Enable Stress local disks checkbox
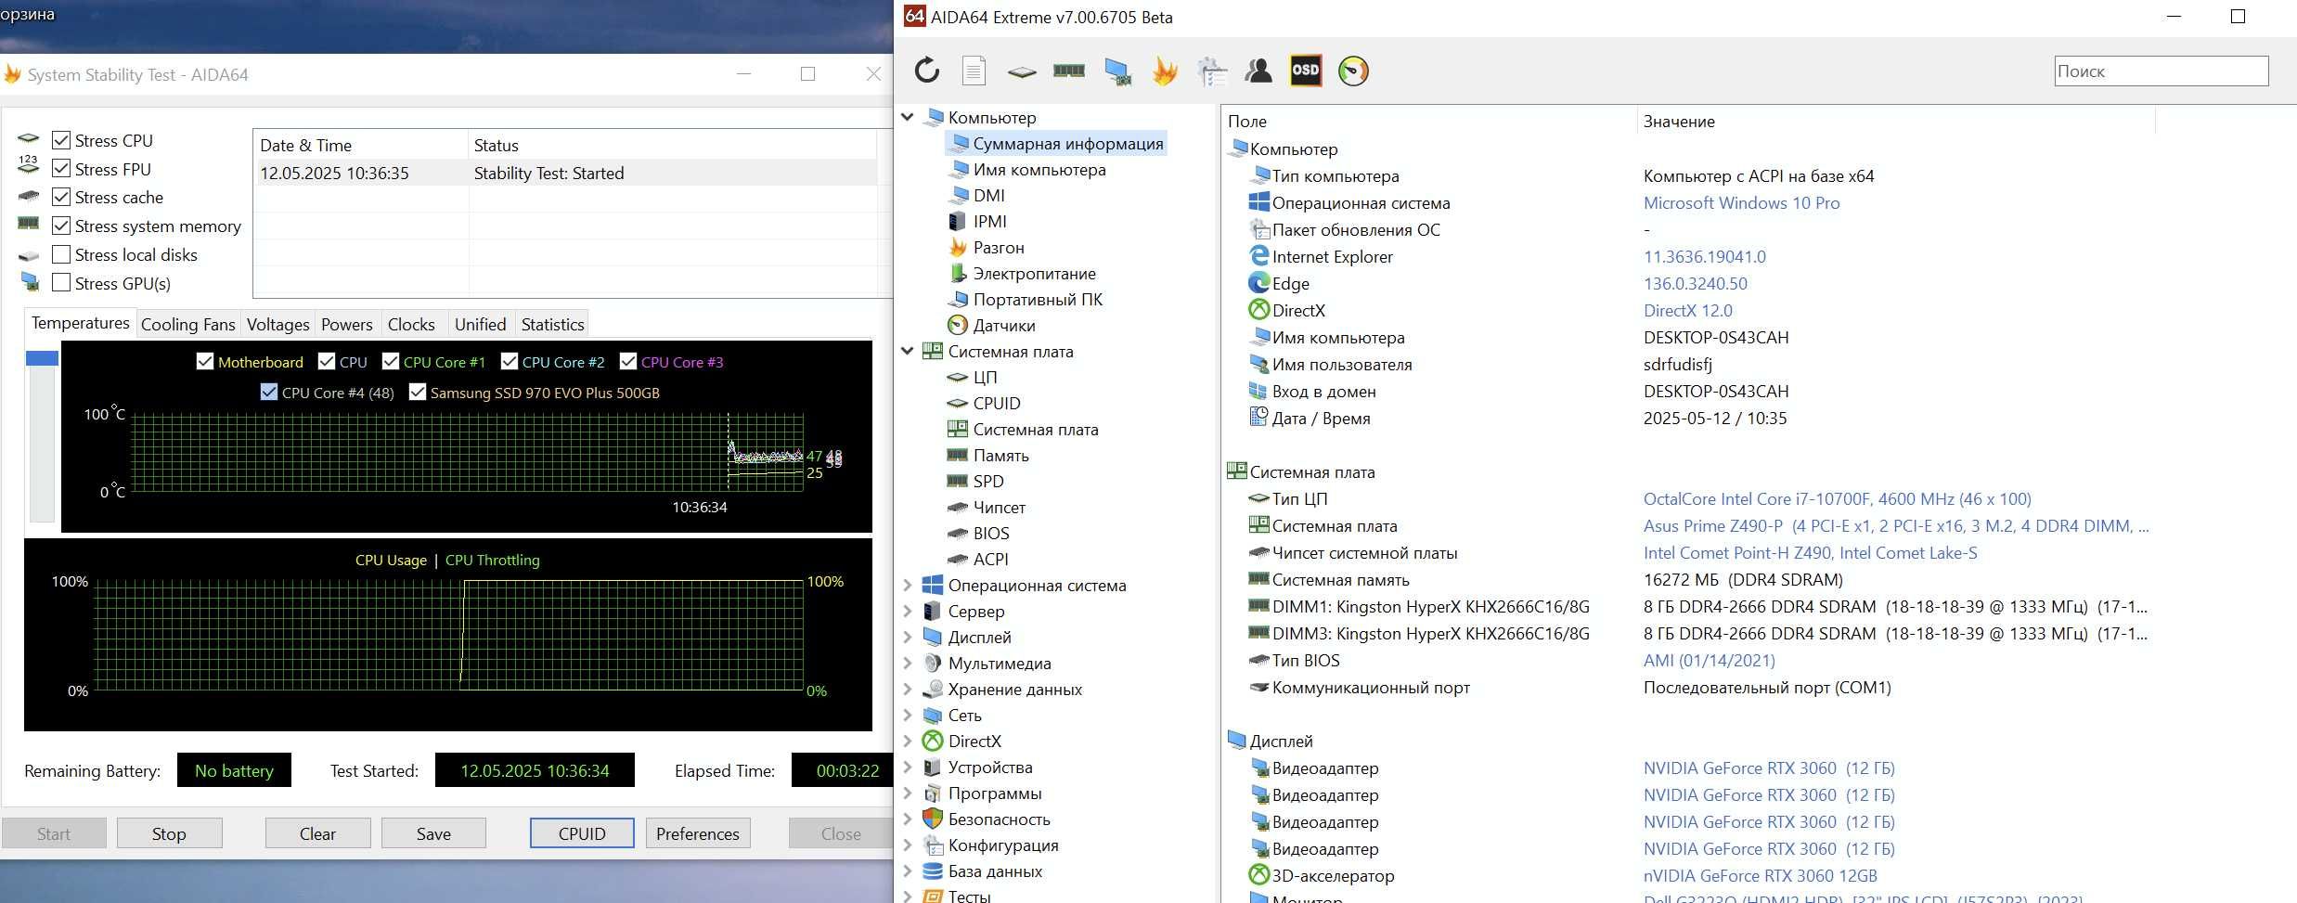Viewport: 2297px width, 903px height. pyautogui.click(x=61, y=254)
